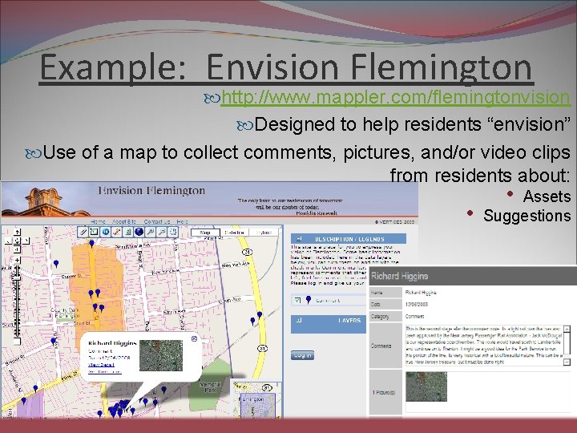Click the Log in button
This screenshot has width=577, height=433.
(302, 355)
